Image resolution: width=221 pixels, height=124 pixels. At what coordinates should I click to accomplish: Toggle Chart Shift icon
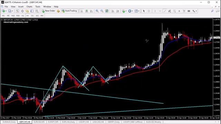pos(118,11)
